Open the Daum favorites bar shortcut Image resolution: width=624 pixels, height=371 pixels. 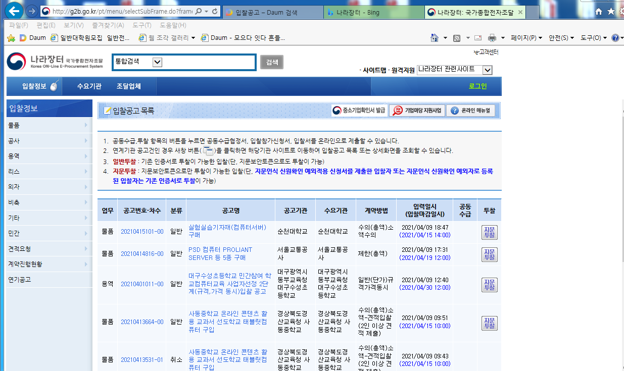(x=33, y=38)
